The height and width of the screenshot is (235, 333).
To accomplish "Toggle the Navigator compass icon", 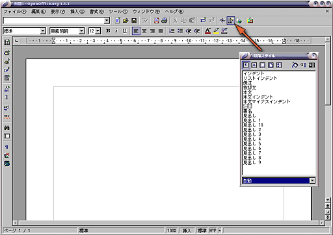I will pos(222,21).
